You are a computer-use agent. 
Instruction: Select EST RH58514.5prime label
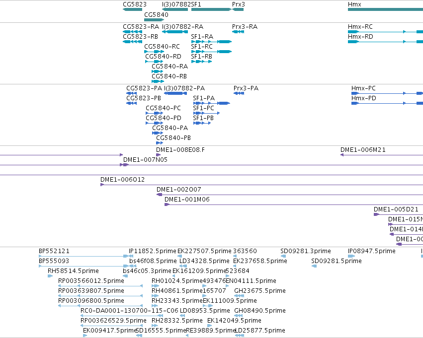pos(73,271)
